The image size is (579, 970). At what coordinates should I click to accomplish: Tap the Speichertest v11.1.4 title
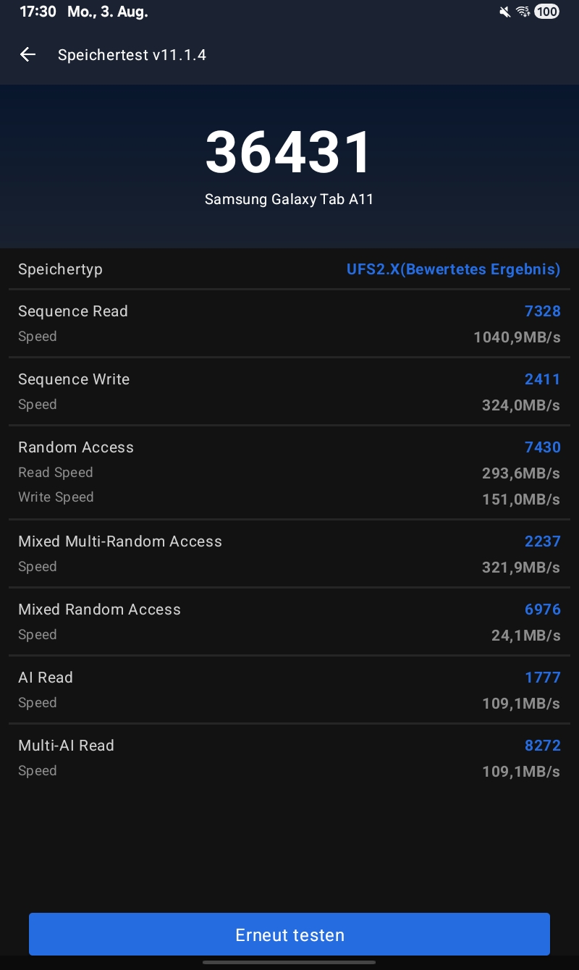click(x=132, y=55)
